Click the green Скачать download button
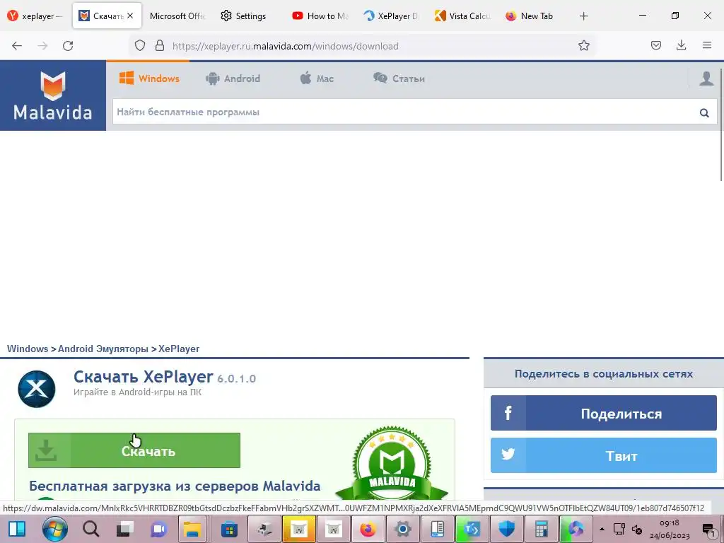This screenshot has height=543, width=724. [134, 450]
